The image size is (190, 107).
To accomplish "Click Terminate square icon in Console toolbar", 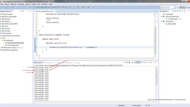I will (124, 62).
